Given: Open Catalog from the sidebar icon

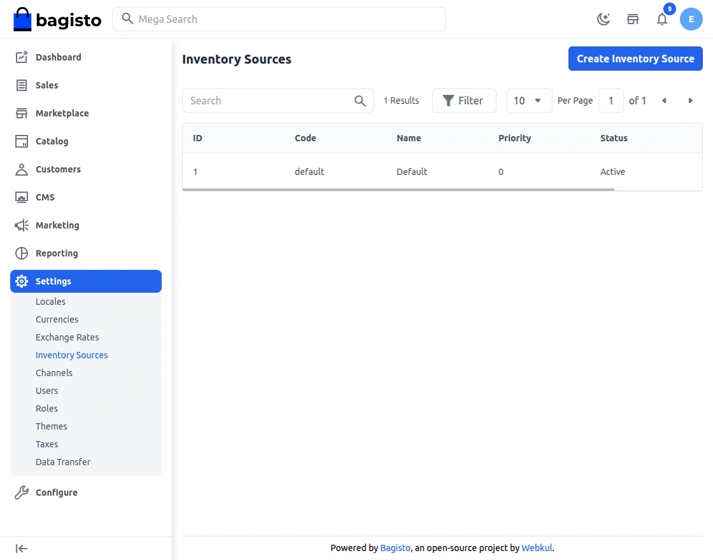Looking at the screenshot, I should pos(22,141).
